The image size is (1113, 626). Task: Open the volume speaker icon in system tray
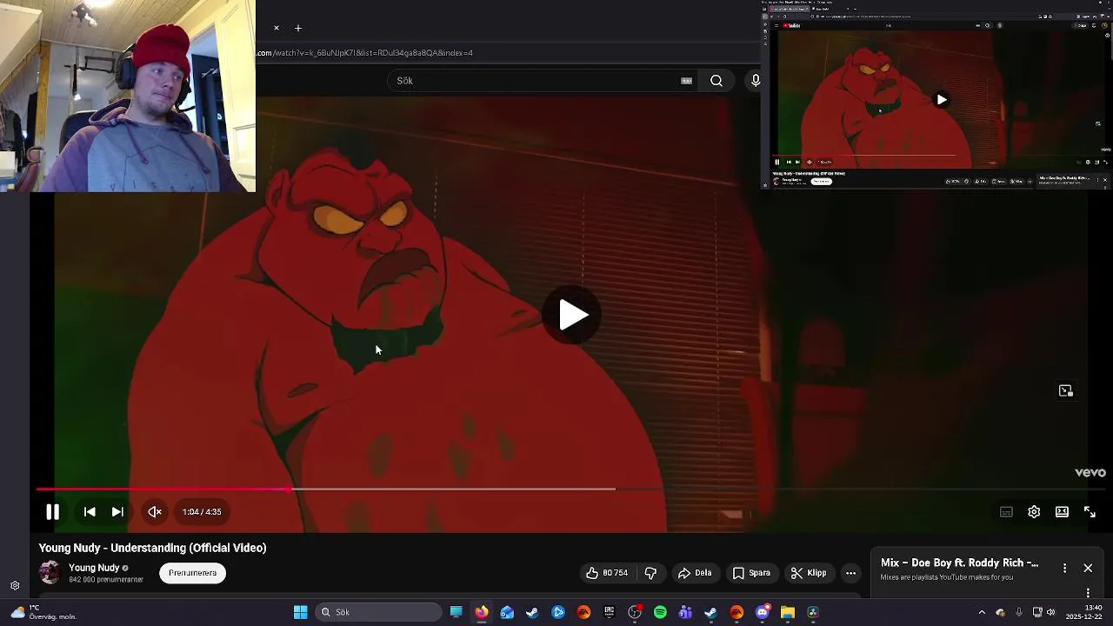1050,612
